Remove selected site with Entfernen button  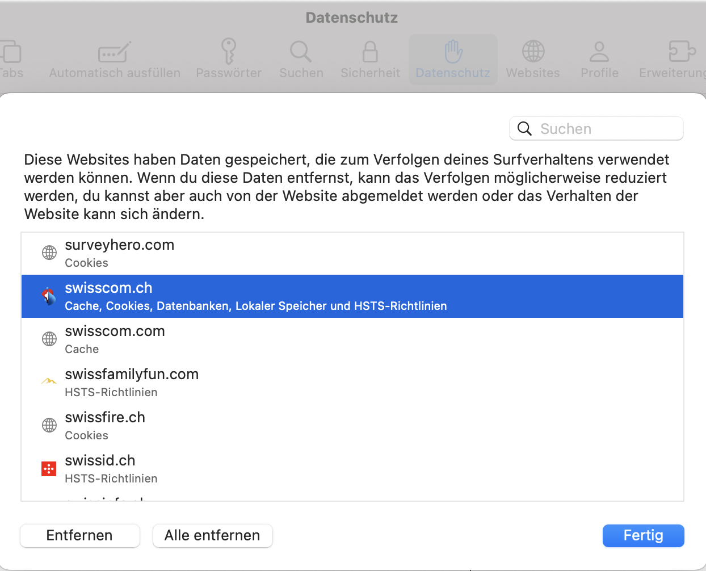click(x=80, y=536)
